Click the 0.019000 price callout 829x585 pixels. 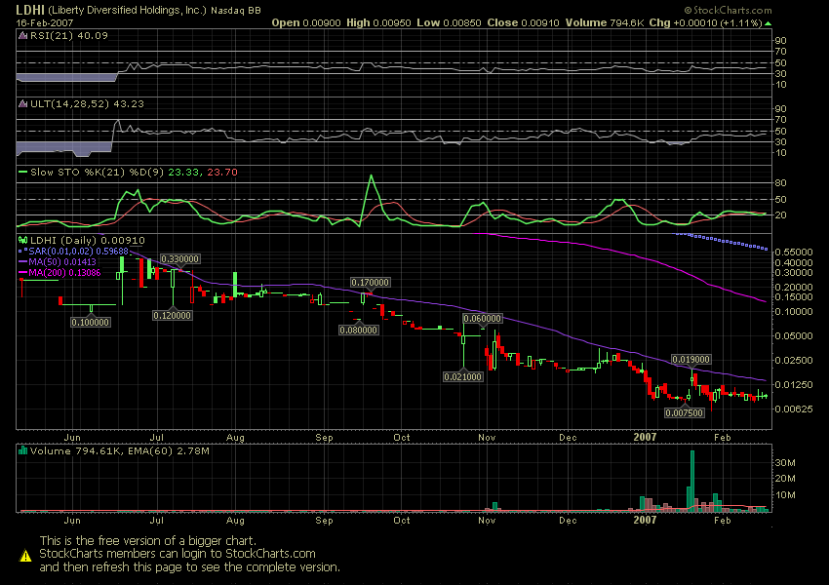[691, 360]
